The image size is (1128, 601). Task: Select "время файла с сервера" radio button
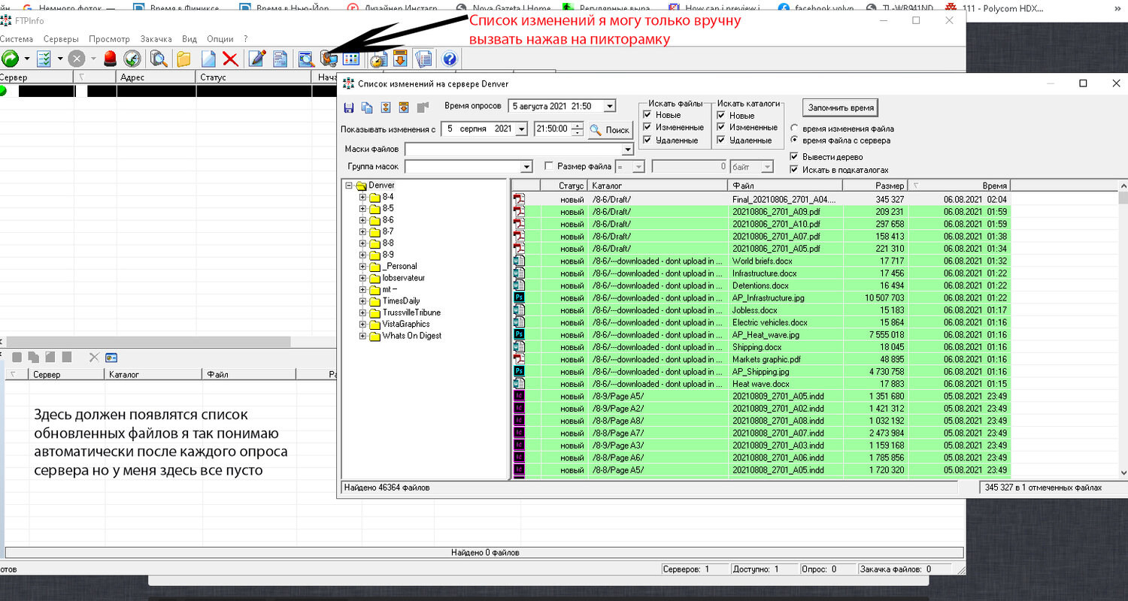coord(795,140)
